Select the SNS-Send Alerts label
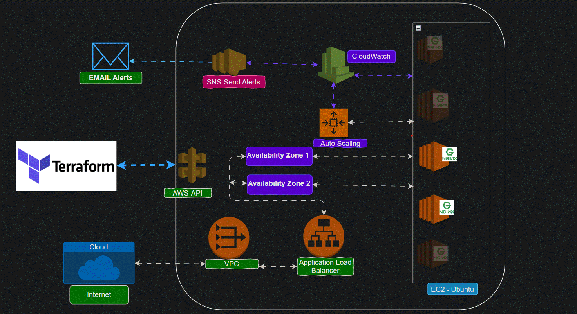Viewport: 577px width, 314px height. click(x=233, y=82)
